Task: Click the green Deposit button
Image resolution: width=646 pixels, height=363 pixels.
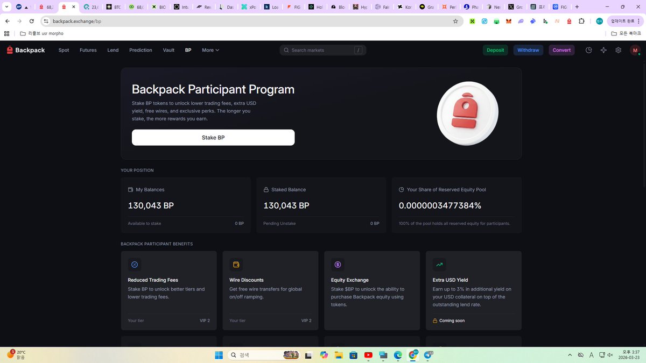Action: (x=495, y=50)
